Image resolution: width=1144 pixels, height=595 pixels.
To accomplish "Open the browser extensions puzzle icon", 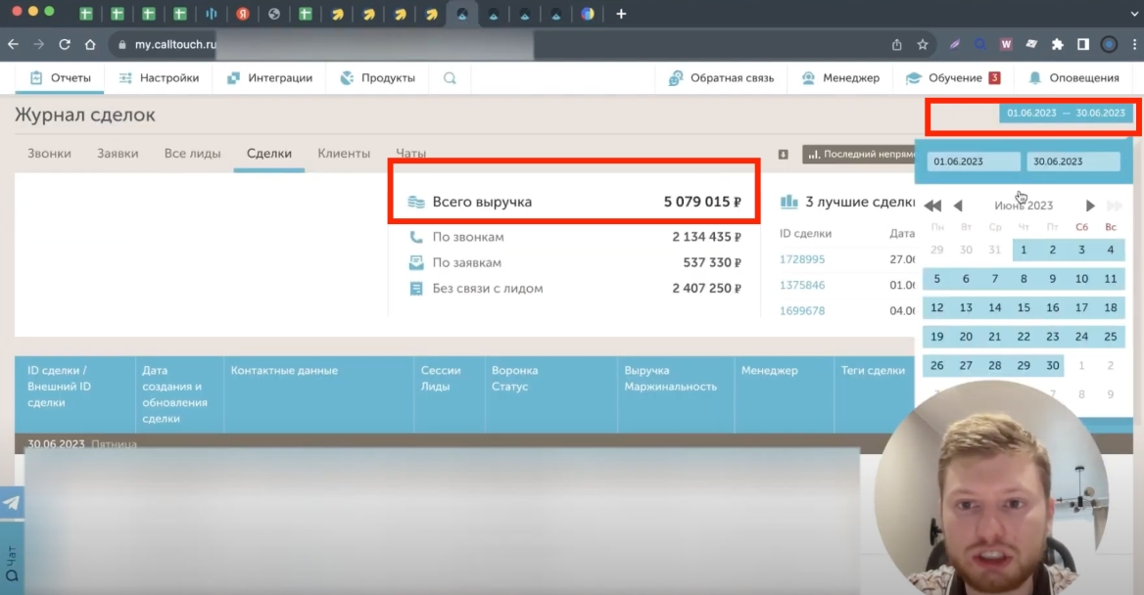I will point(1057,44).
